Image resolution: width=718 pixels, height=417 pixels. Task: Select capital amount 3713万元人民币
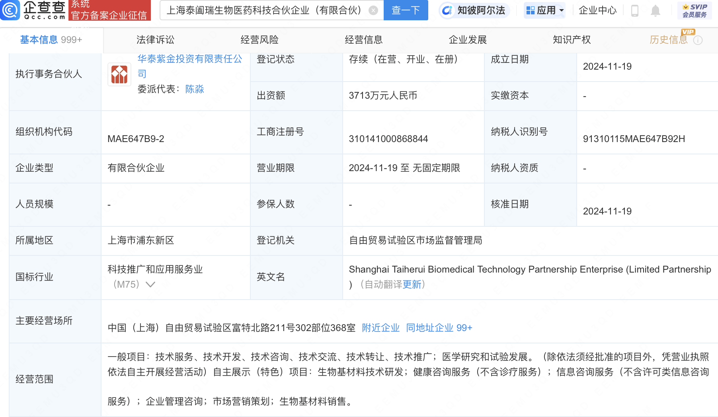[383, 95]
